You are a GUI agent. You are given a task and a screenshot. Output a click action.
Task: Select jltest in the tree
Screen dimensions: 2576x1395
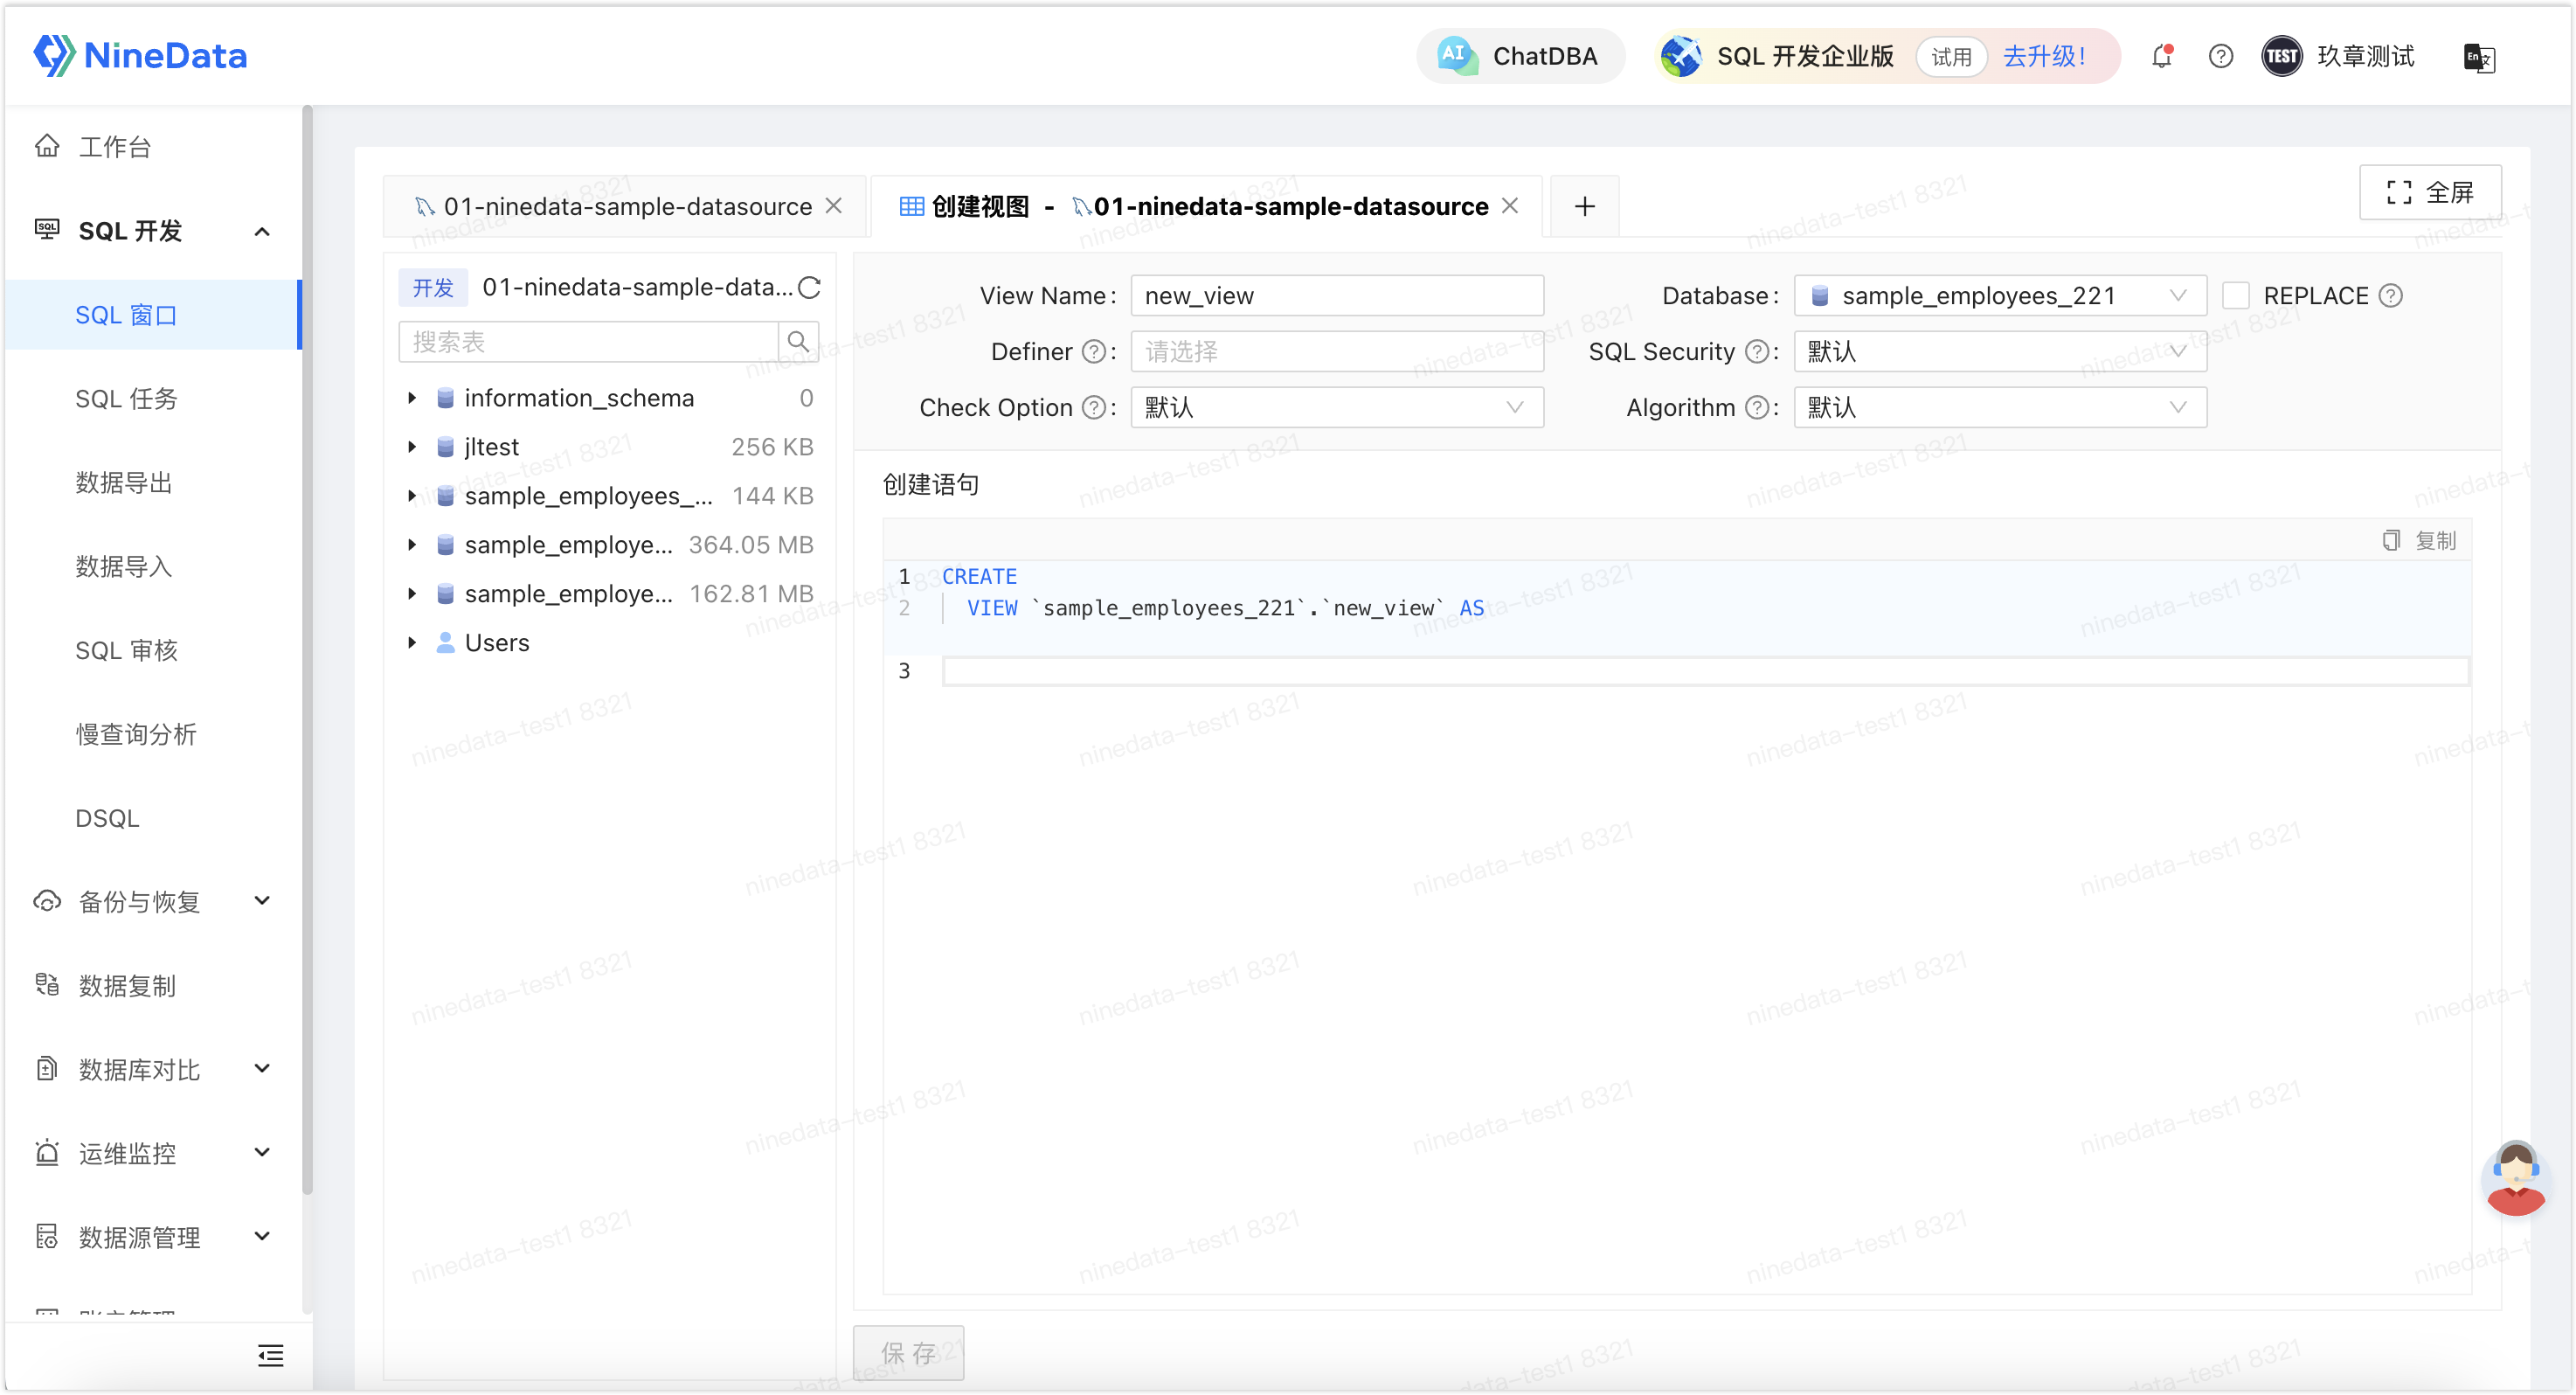pyautogui.click(x=491, y=447)
